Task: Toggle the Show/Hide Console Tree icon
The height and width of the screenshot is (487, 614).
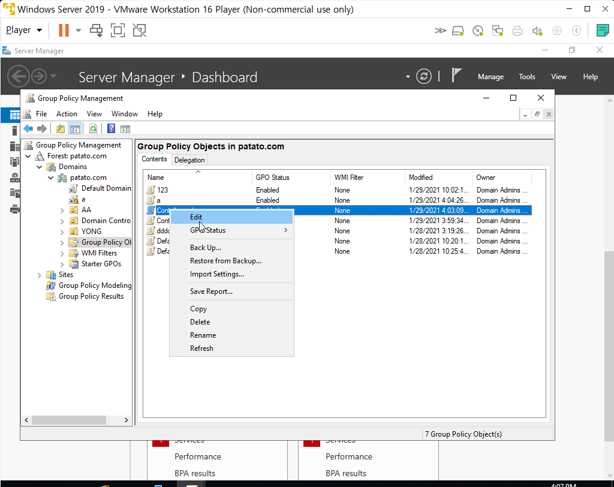Action: (x=75, y=128)
